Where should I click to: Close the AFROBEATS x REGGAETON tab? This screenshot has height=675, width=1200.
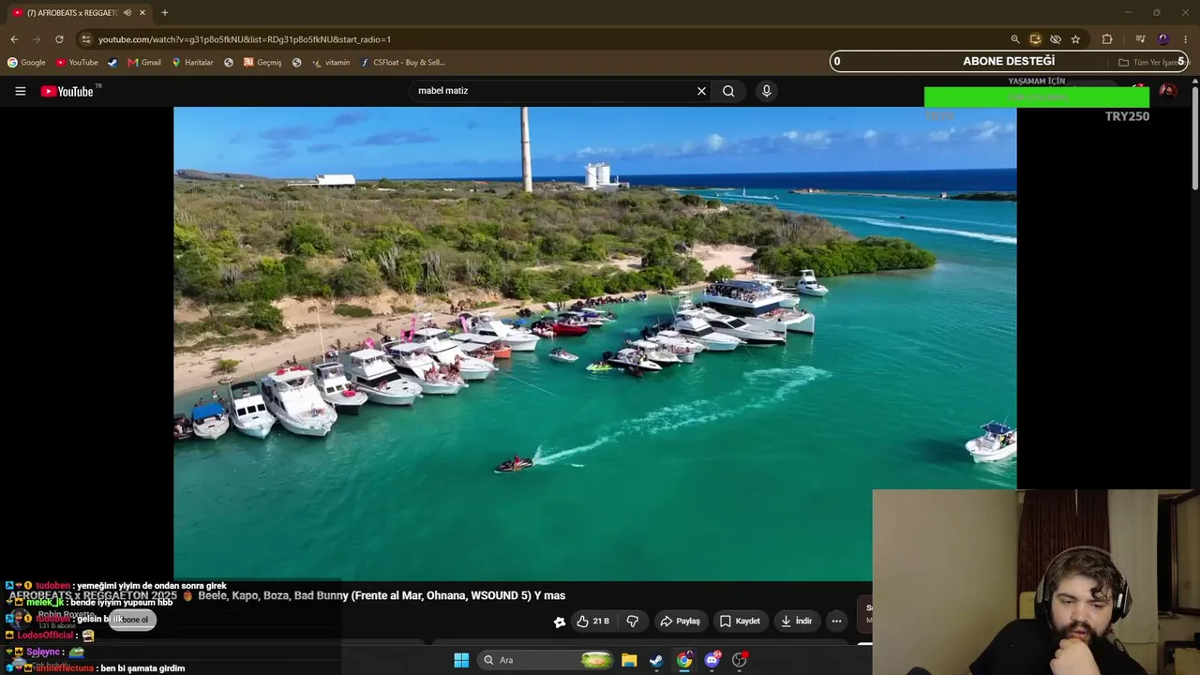tap(142, 13)
